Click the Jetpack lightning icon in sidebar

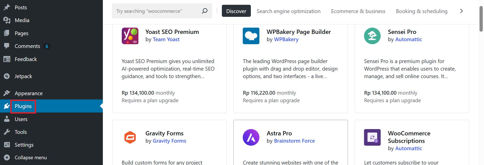tap(7, 76)
